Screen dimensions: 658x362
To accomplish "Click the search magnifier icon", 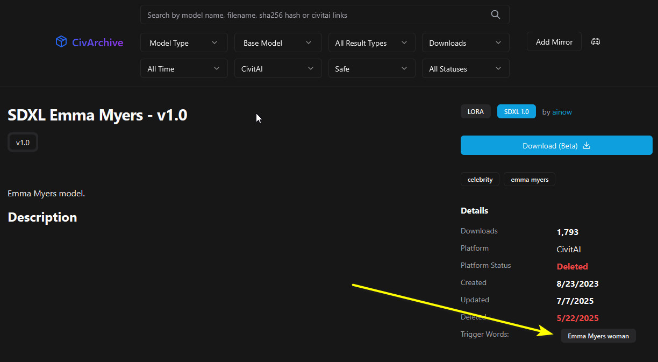I will coord(496,15).
